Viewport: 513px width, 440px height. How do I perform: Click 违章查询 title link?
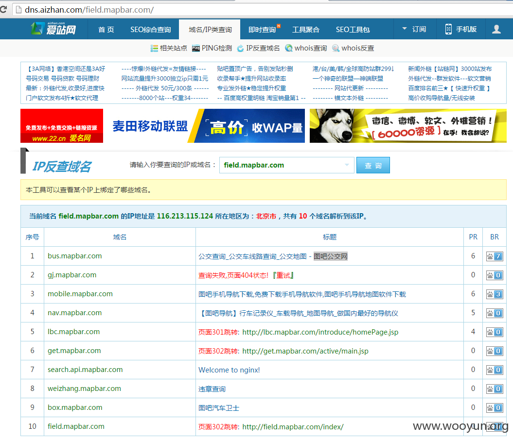click(x=212, y=389)
